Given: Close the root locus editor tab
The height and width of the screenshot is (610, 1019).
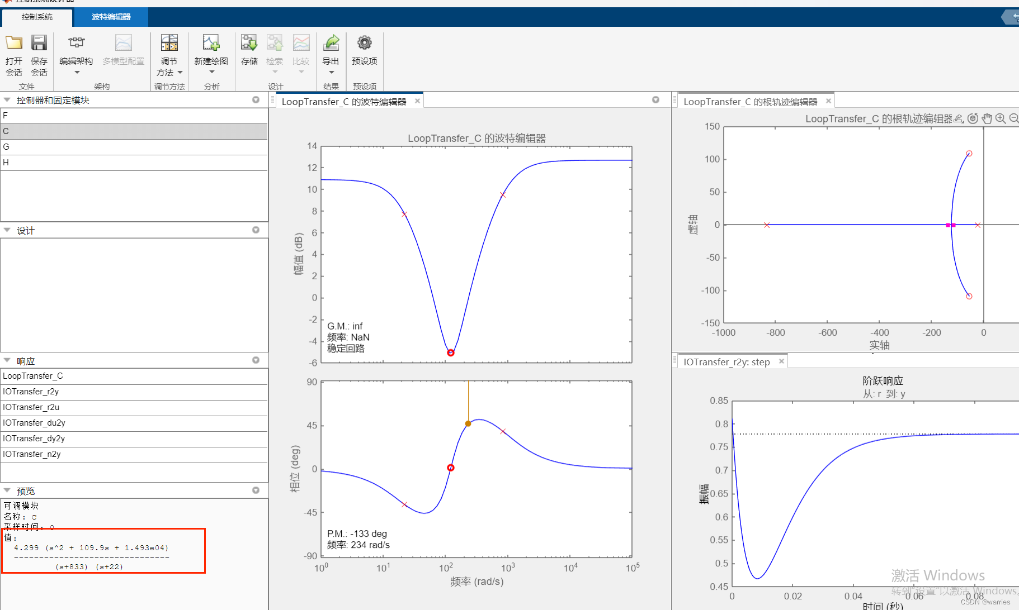Looking at the screenshot, I should [x=828, y=101].
